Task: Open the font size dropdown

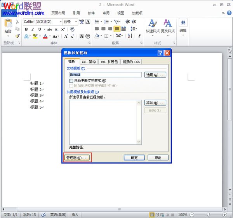Action: [76, 22]
